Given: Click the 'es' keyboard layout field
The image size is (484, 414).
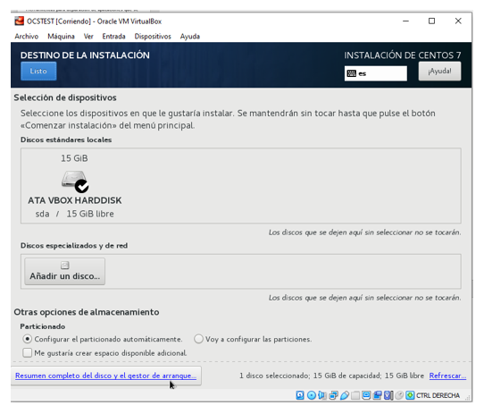Looking at the screenshot, I should (x=376, y=73).
